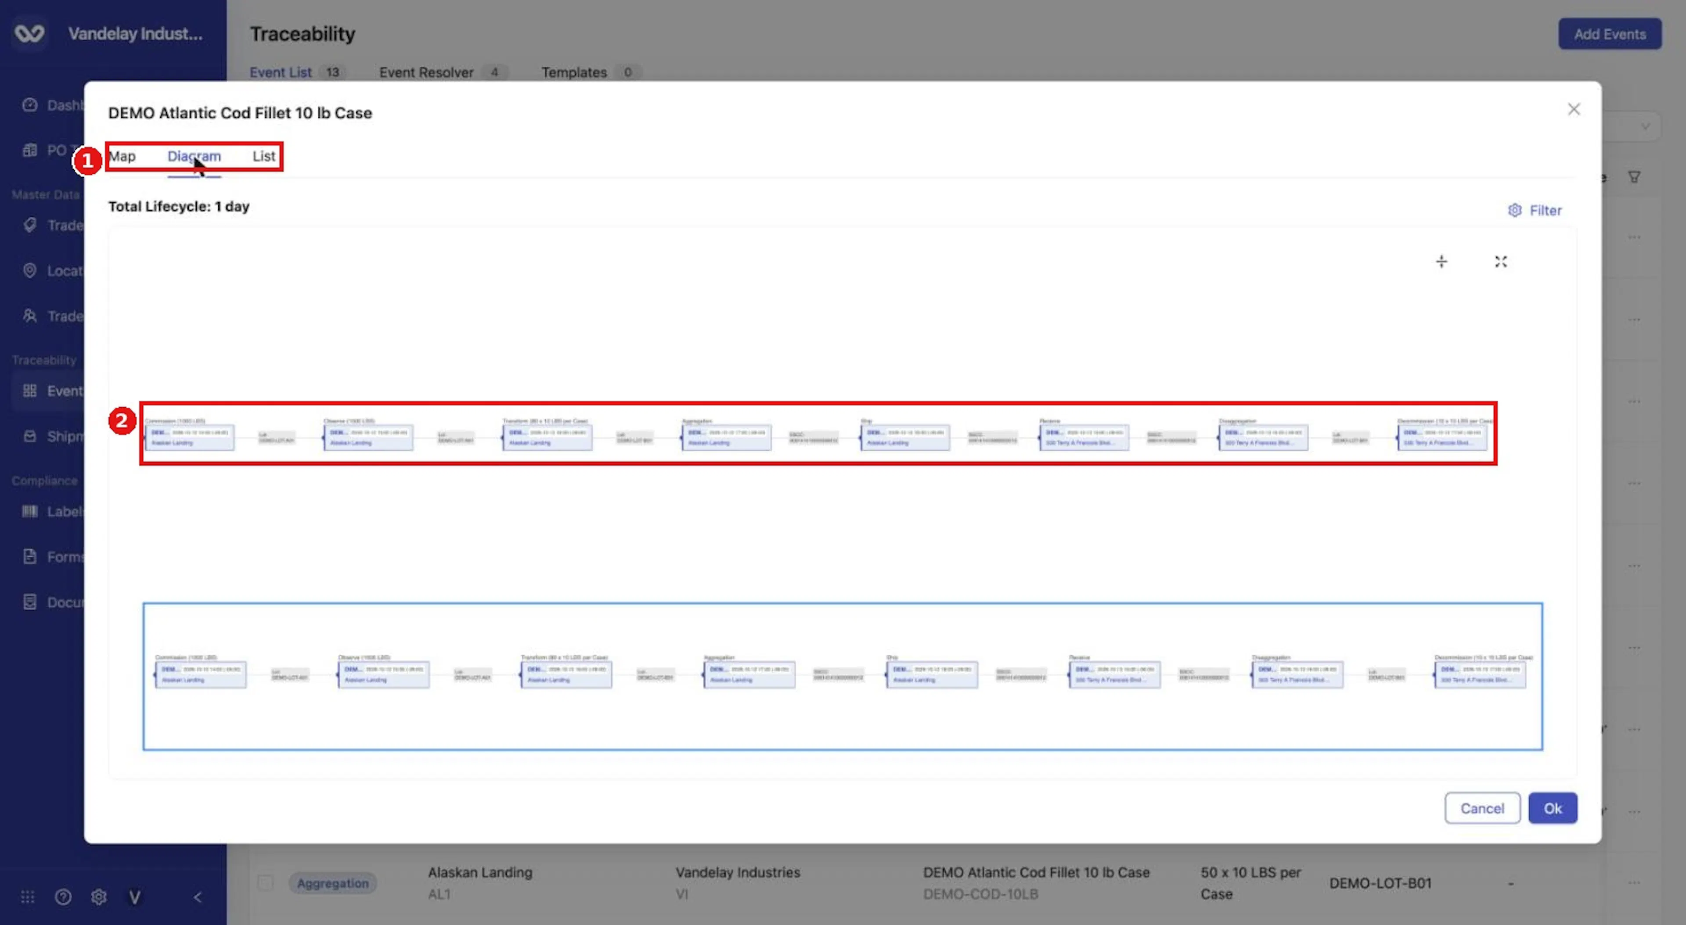Click the fit-to-view collapse icon

pyautogui.click(x=1501, y=262)
